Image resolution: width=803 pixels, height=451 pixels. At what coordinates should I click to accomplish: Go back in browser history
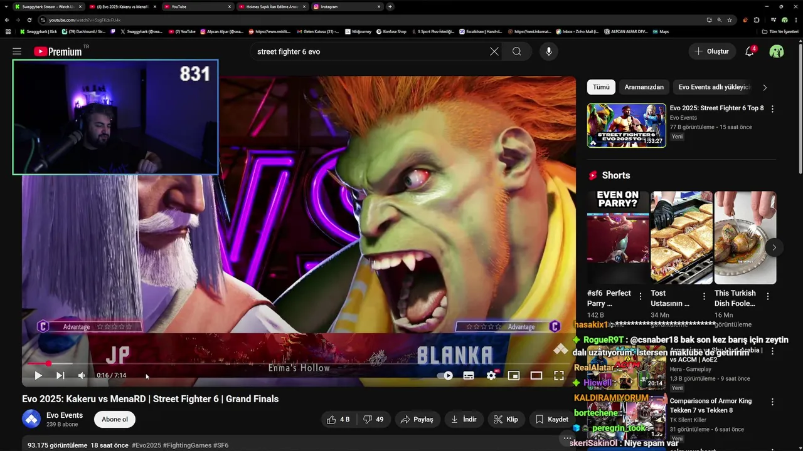[x=7, y=20]
